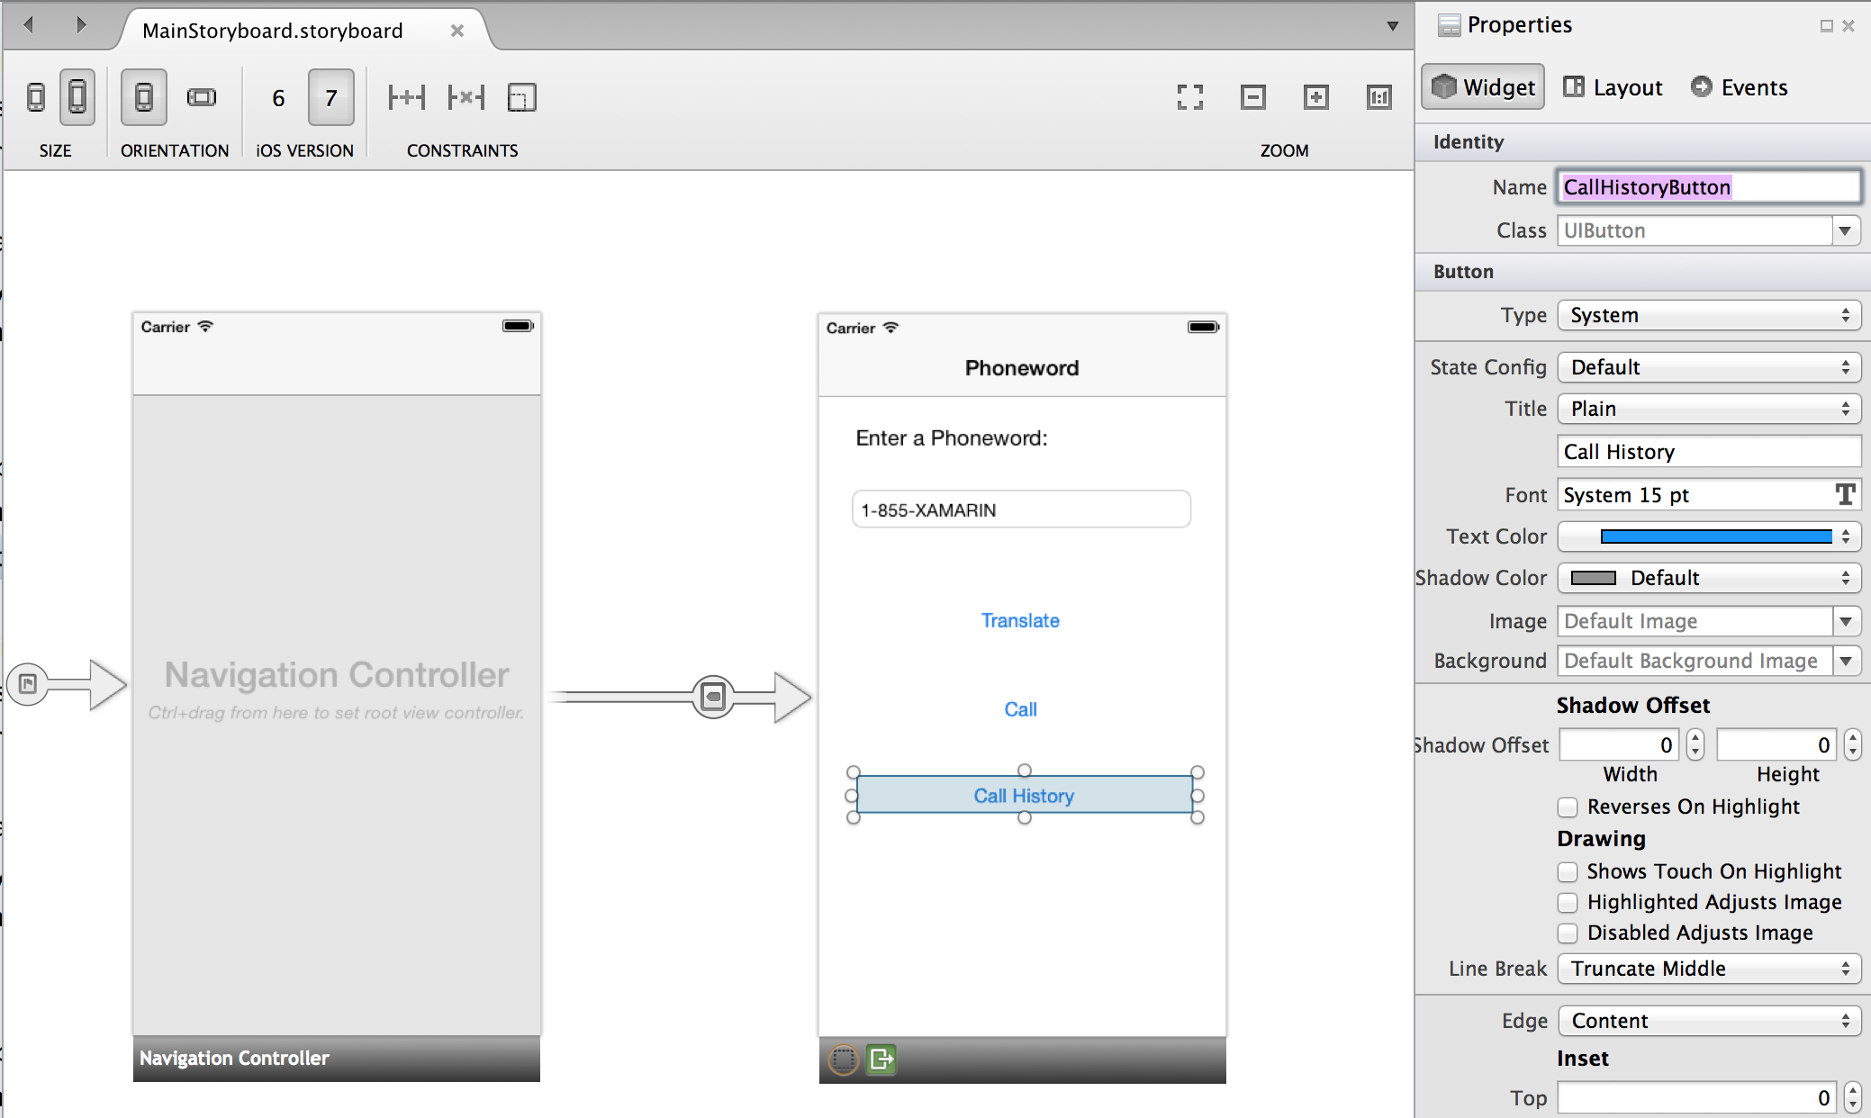1871x1118 pixels.
Task: Open the button Type dropdown
Action: click(1708, 315)
